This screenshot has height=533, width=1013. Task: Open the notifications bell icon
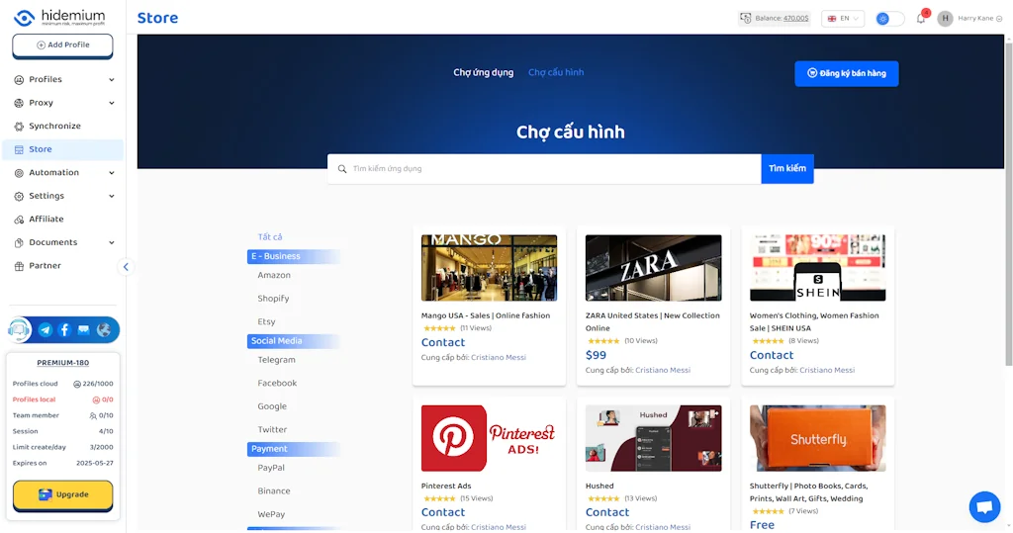point(921,18)
